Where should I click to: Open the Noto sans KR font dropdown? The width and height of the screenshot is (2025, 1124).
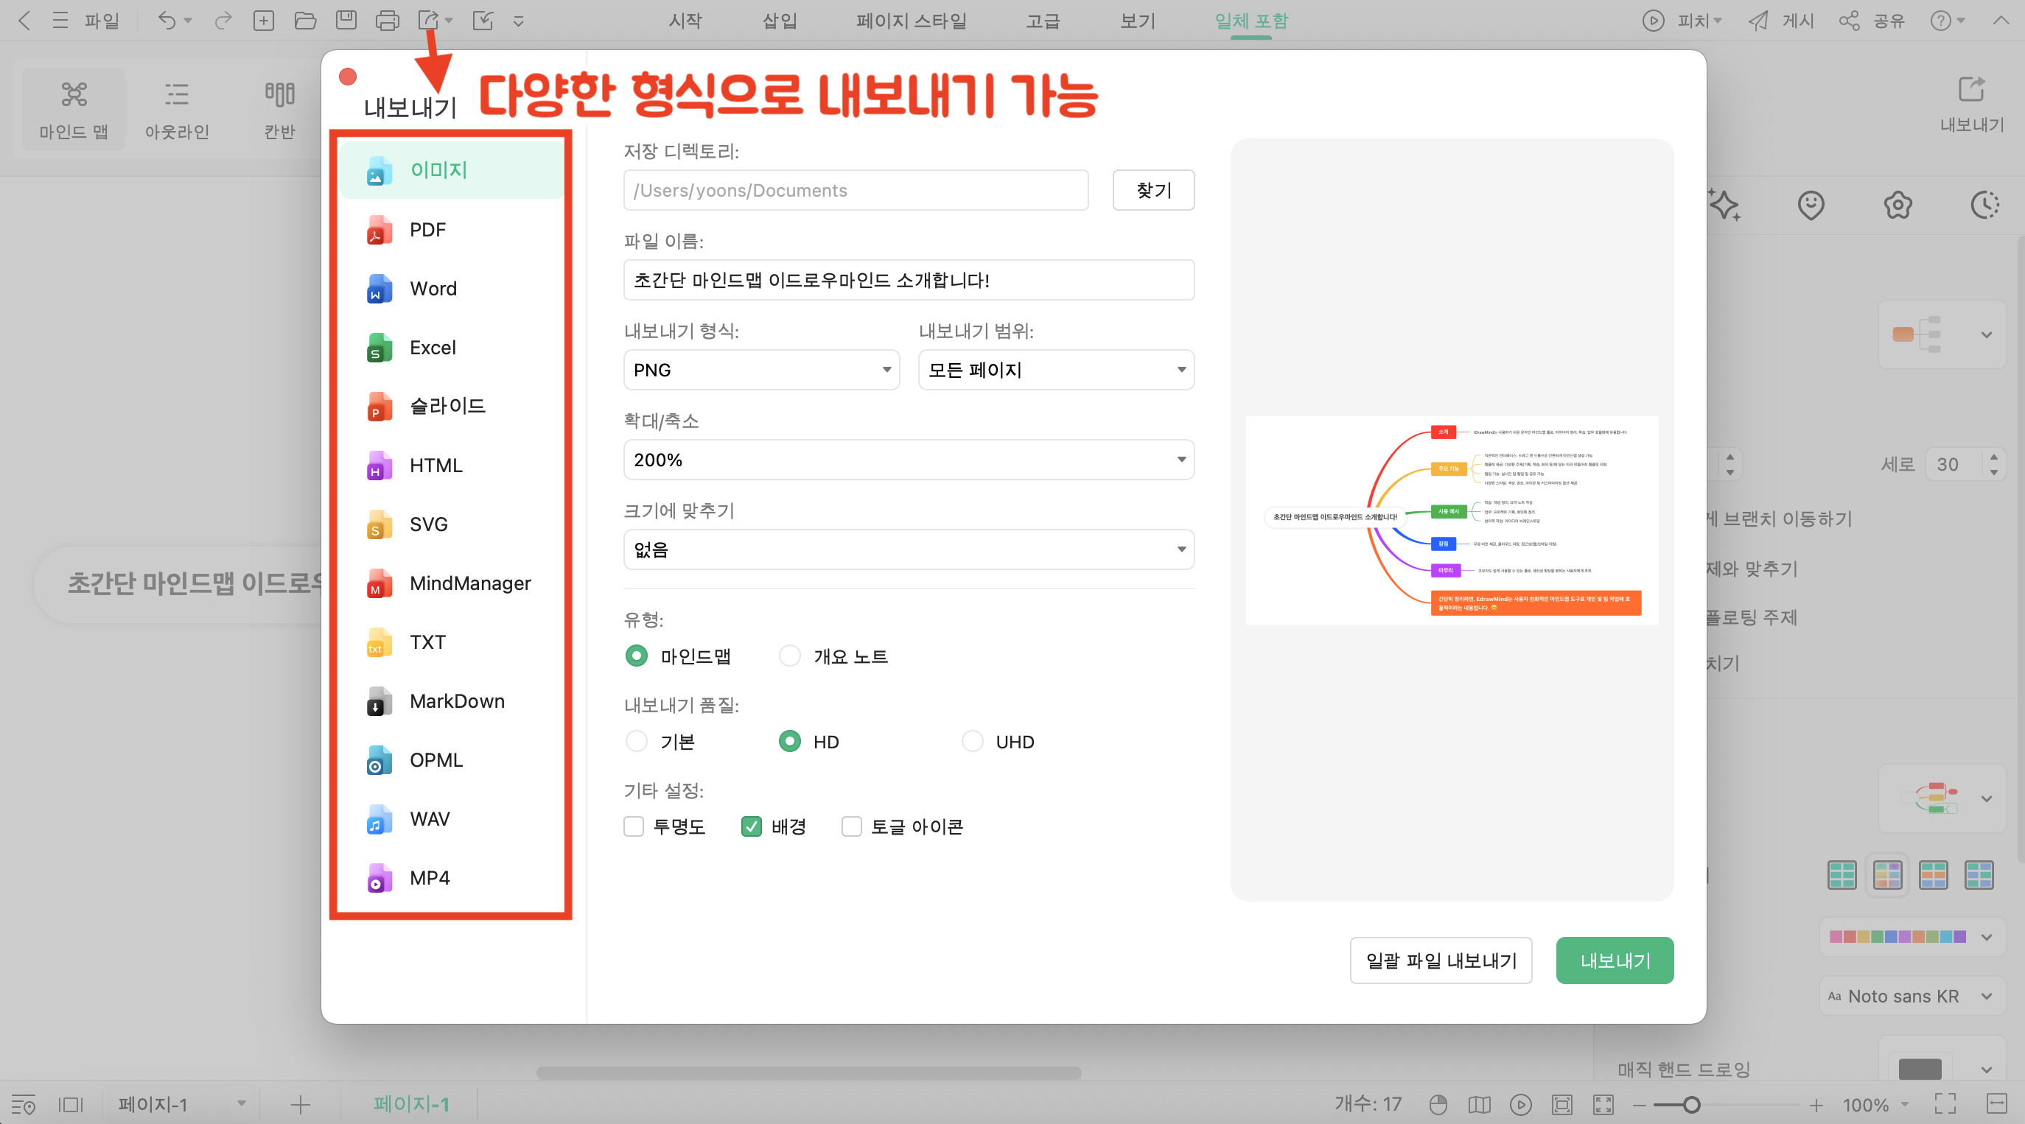coord(1912,996)
